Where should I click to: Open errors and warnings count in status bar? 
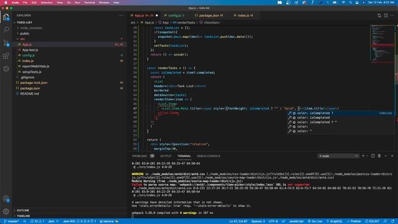click(37, 222)
